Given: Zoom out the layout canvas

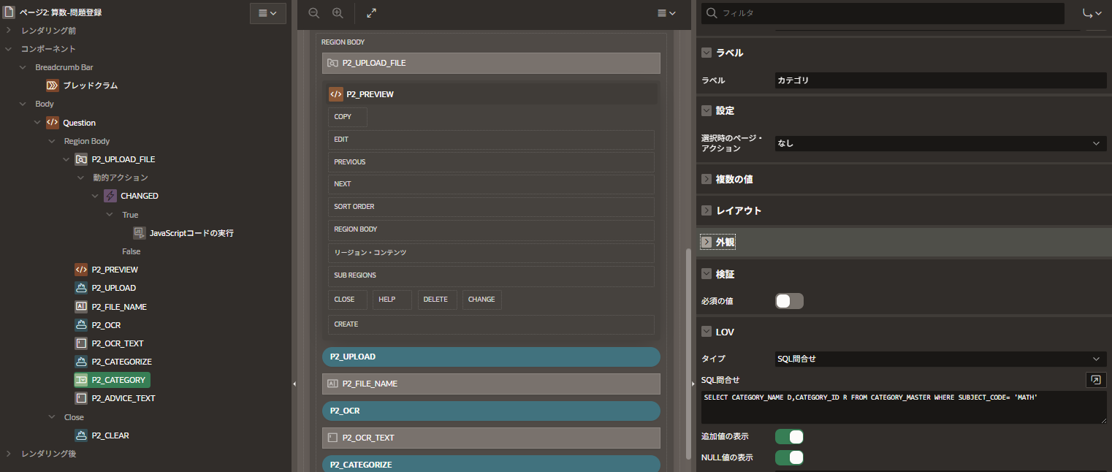Looking at the screenshot, I should pos(314,13).
